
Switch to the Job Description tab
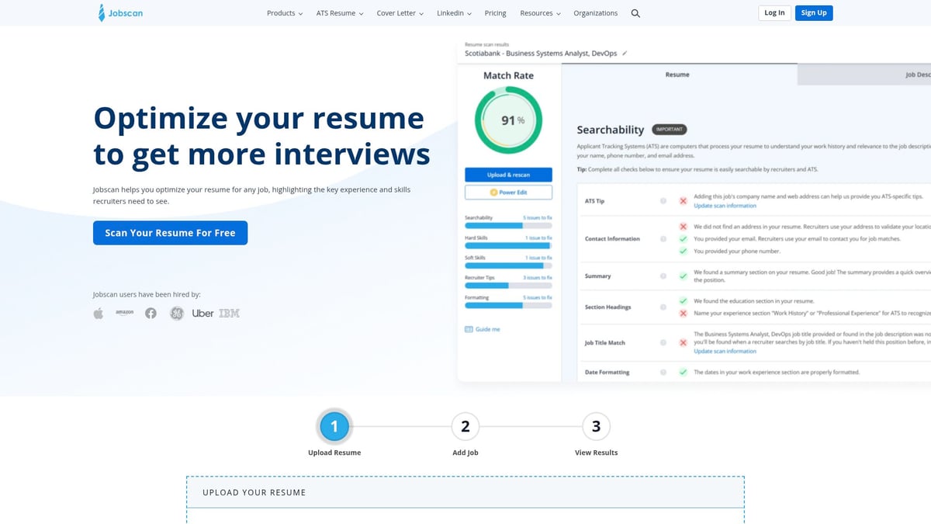tap(864, 75)
